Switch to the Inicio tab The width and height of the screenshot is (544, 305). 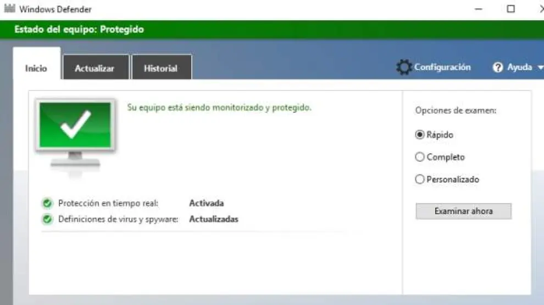tap(36, 69)
